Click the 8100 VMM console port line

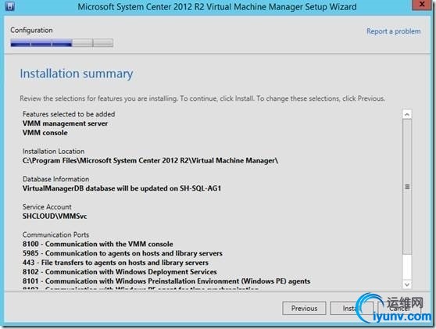(98, 244)
